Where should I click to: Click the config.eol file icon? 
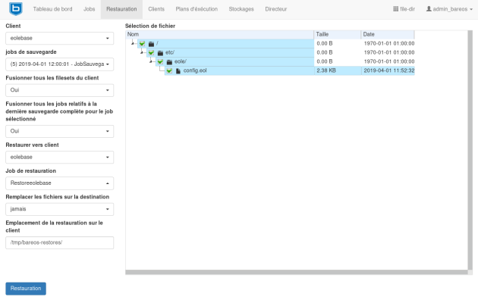(x=178, y=71)
